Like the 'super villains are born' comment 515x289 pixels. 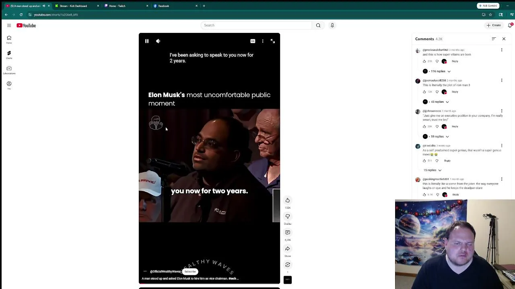click(x=424, y=61)
